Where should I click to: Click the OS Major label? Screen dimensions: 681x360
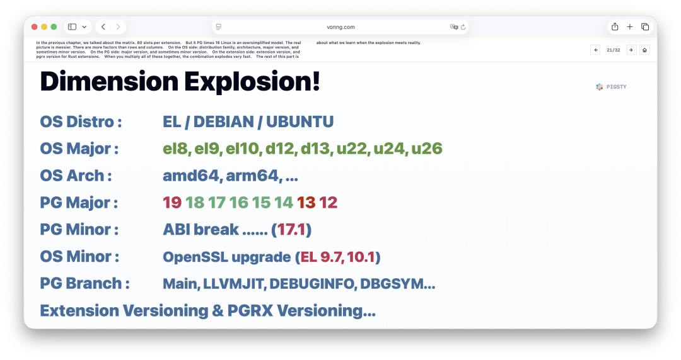(x=79, y=149)
